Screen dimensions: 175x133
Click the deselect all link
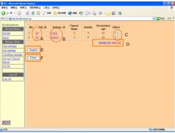pos(105,43)
